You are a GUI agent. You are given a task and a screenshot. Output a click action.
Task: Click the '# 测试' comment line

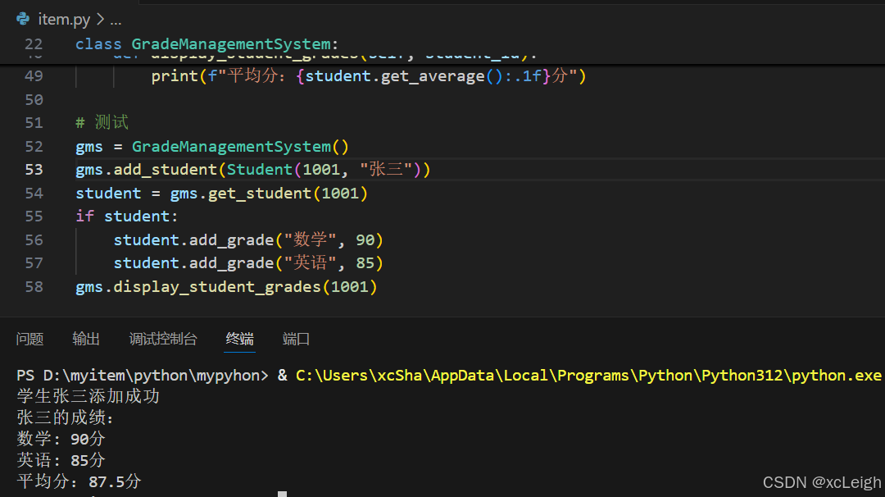coord(102,122)
